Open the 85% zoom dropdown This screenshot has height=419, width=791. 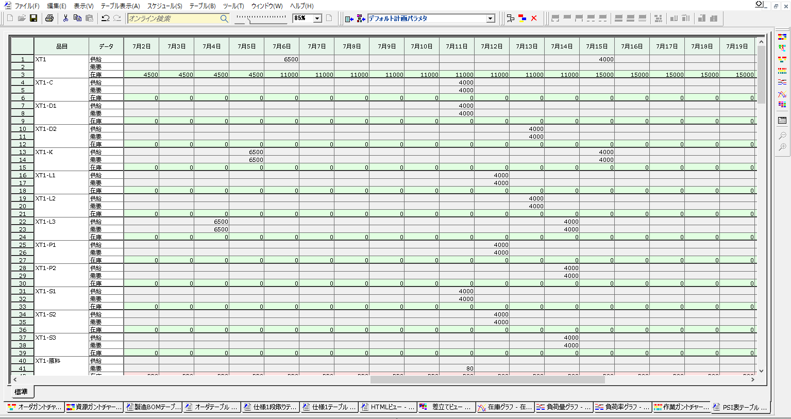[x=317, y=19]
